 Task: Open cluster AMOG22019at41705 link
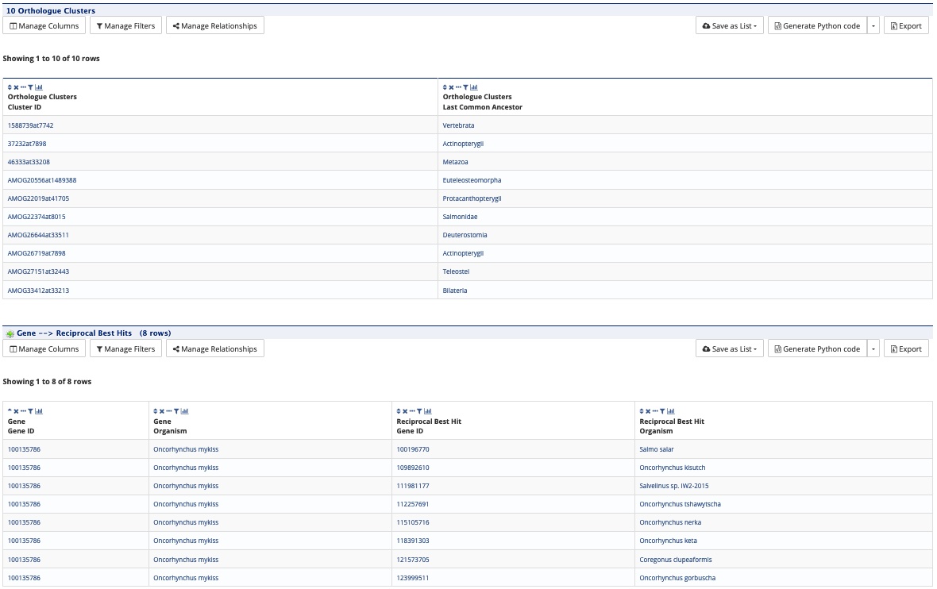point(38,198)
